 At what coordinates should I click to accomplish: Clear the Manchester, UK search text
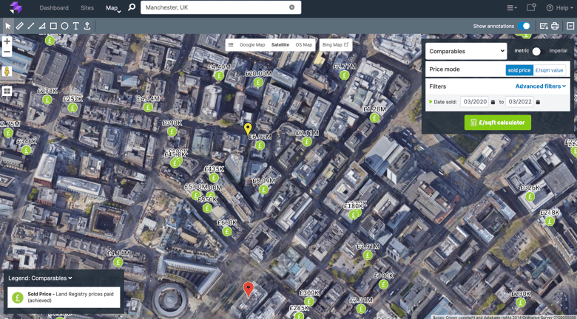click(x=291, y=7)
